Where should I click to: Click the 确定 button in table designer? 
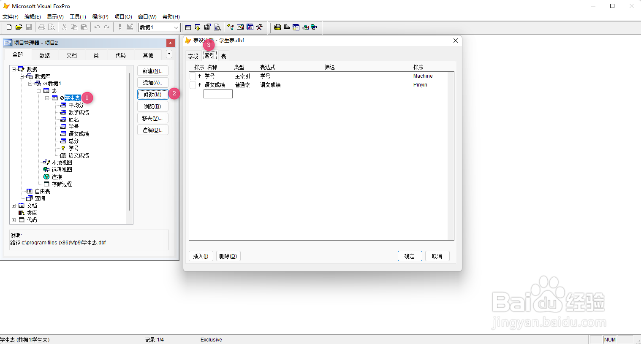click(409, 256)
